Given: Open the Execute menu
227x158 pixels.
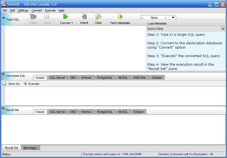Looking at the screenshot, I should [x=50, y=10].
